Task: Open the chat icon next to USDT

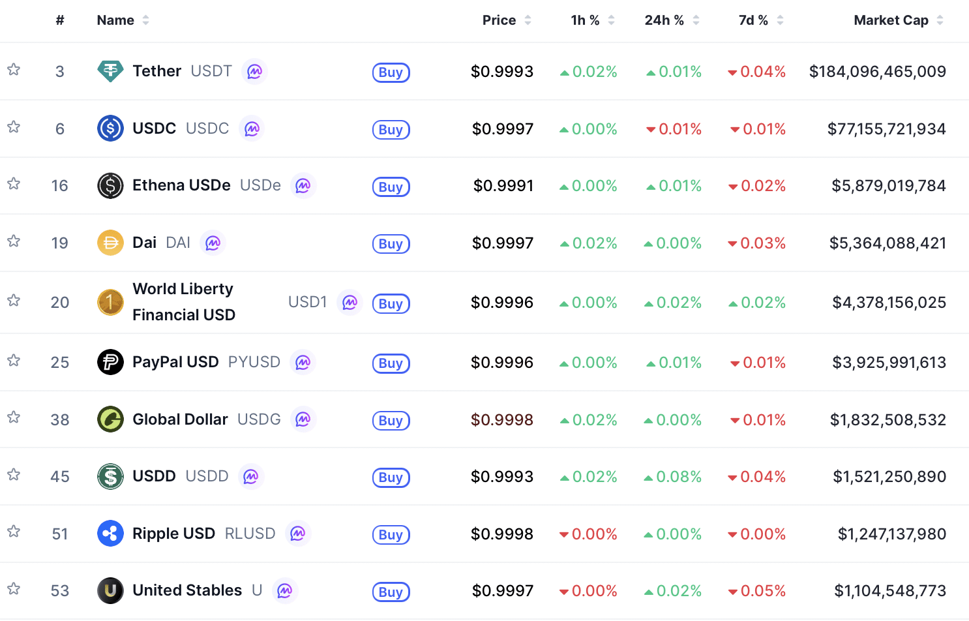Action: [254, 71]
